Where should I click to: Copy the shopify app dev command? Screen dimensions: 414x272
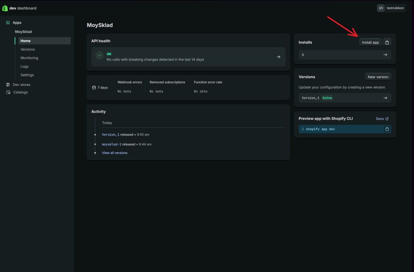(x=387, y=129)
